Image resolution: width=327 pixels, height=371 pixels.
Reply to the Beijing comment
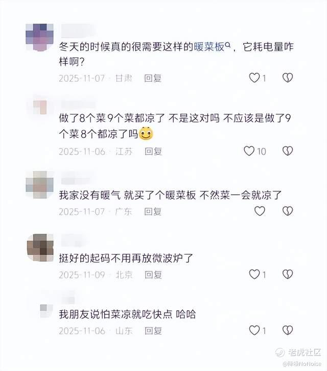(153, 275)
